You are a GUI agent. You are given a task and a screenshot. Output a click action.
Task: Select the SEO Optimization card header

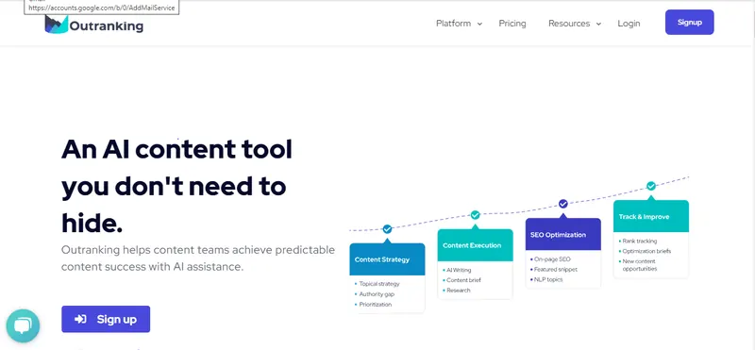click(563, 235)
